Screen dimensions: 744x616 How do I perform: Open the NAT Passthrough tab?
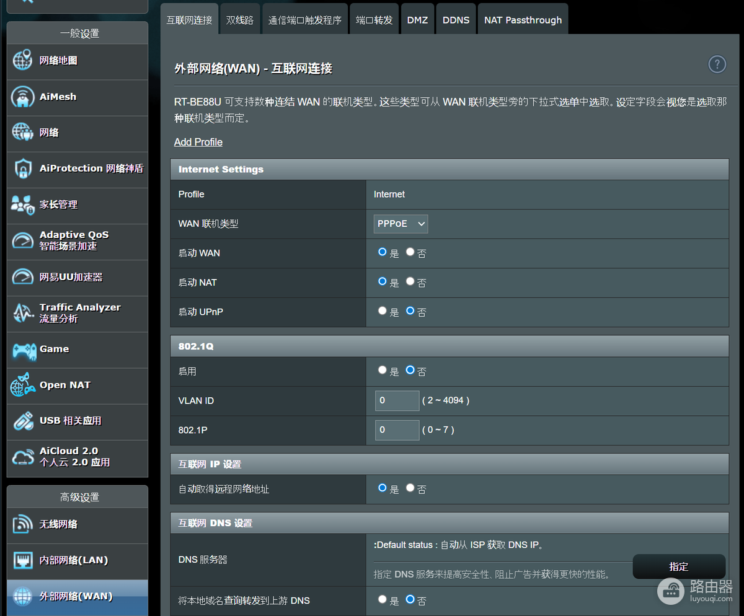(523, 20)
